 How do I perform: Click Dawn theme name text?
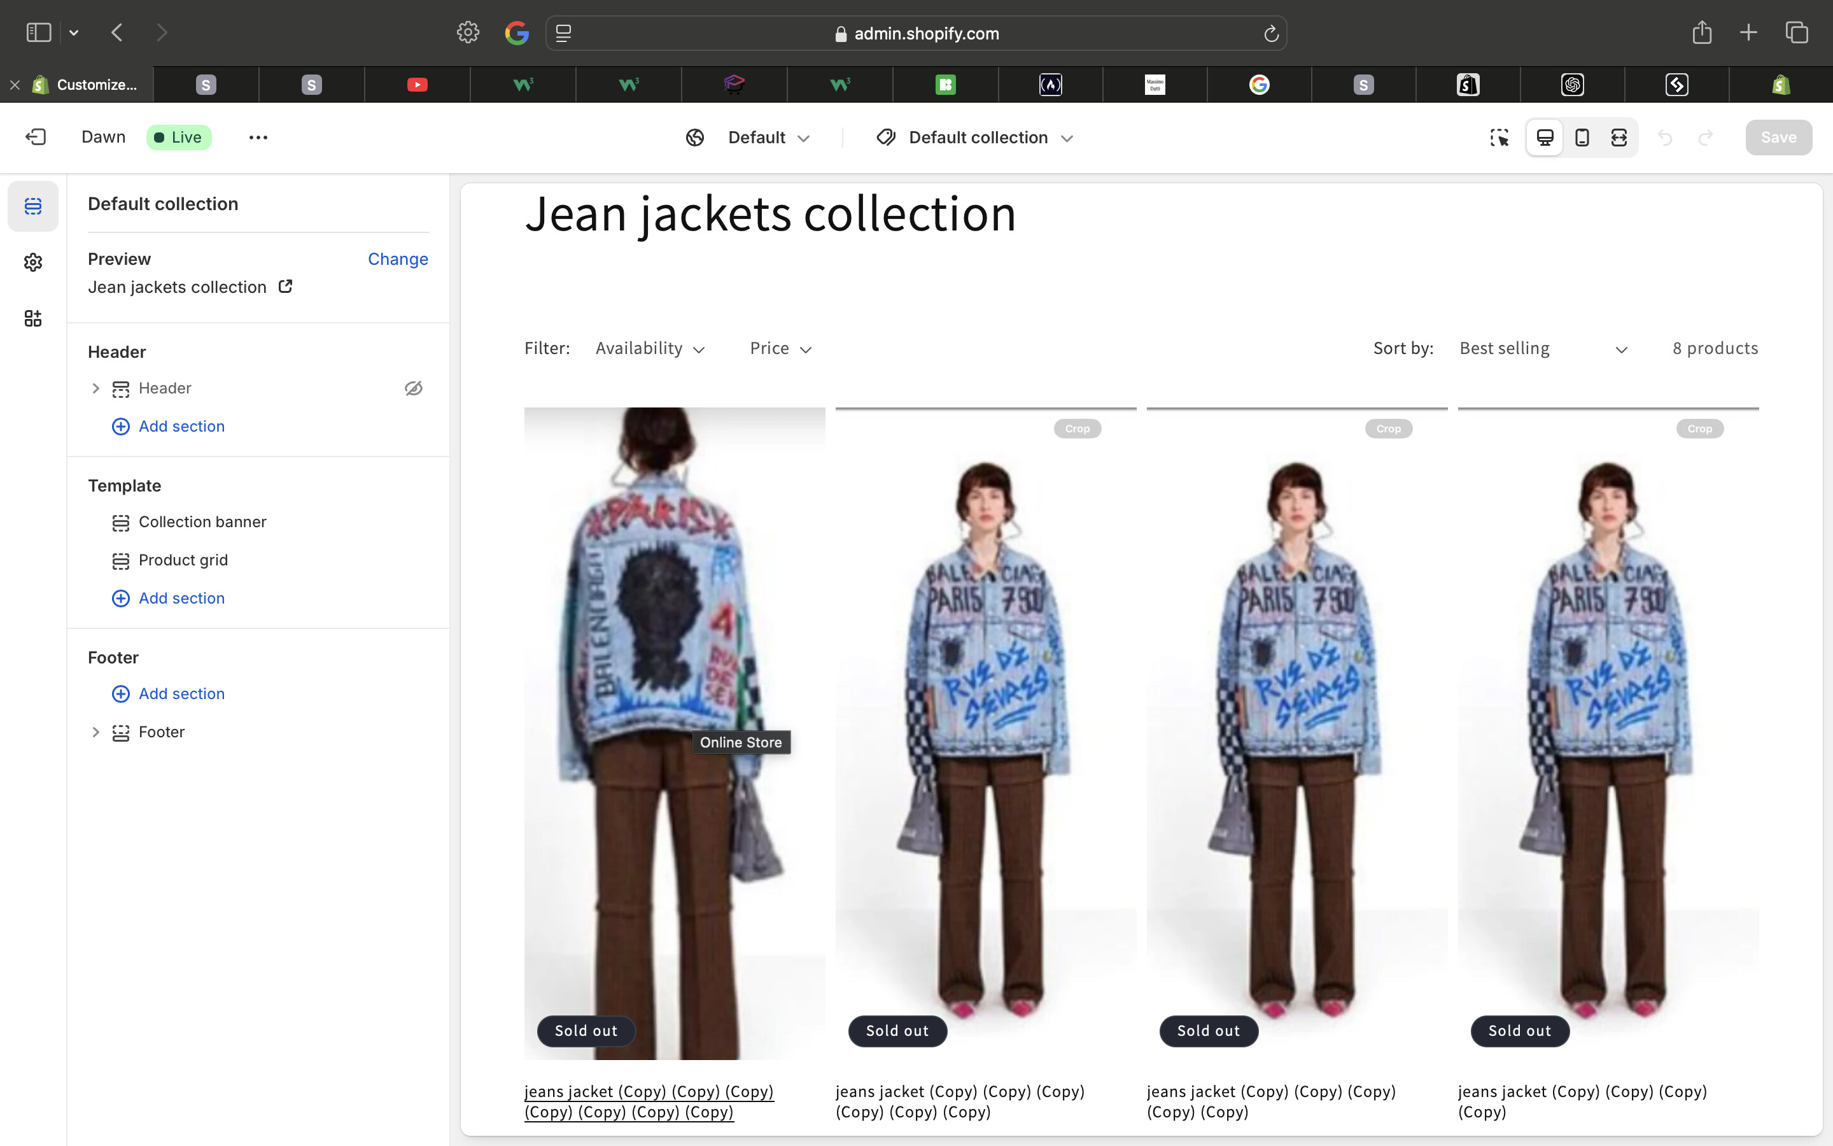[104, 137]
